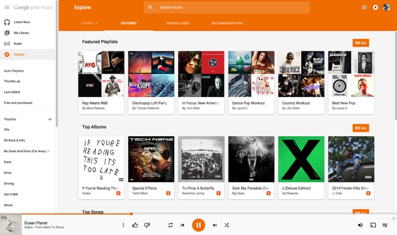Mute the volume speaker icon
The height and width of the screenshot is (235, 397).
[x=360, y=225]
